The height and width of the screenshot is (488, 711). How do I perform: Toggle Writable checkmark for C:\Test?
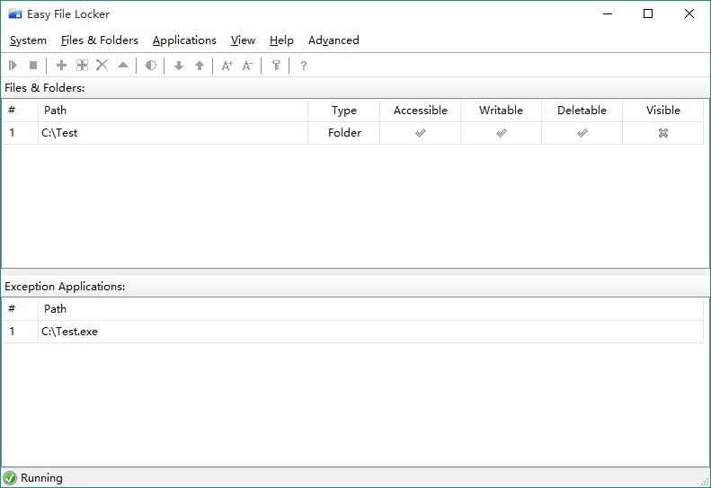[x=501, y=133]
